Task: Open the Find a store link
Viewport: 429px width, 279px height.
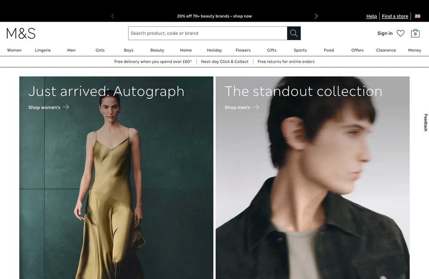Action: [x=395, y=16]
